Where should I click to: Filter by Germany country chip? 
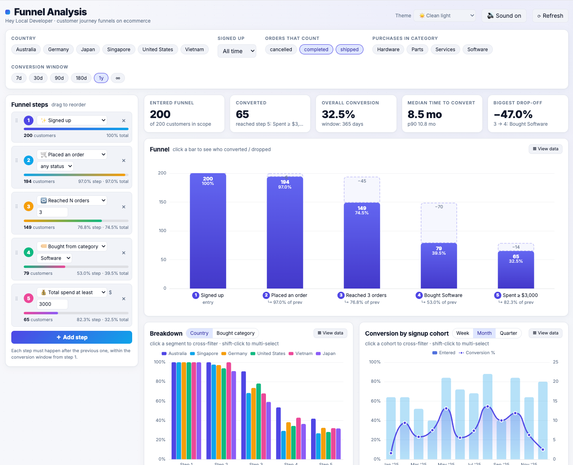pos(58,50)
